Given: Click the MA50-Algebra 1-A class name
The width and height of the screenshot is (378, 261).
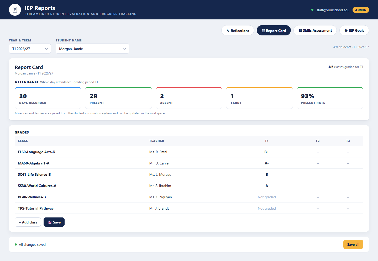Looking at the screenshot, I should point(34,163).
